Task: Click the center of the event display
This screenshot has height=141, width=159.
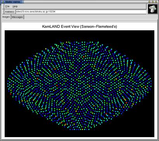Action: pos(79,84)
